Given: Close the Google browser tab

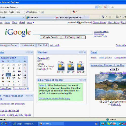Looking at the screenshot, I should pyautogui.click(x=23, y=17).
